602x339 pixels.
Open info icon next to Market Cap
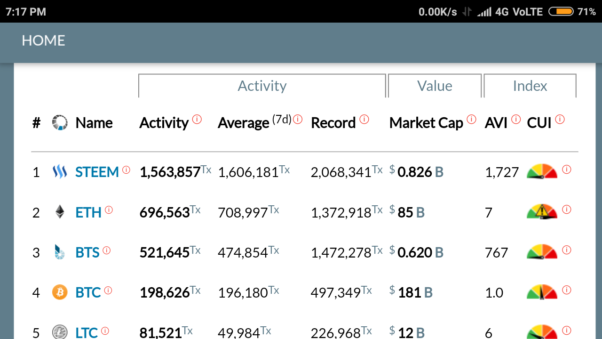(472, 119)
